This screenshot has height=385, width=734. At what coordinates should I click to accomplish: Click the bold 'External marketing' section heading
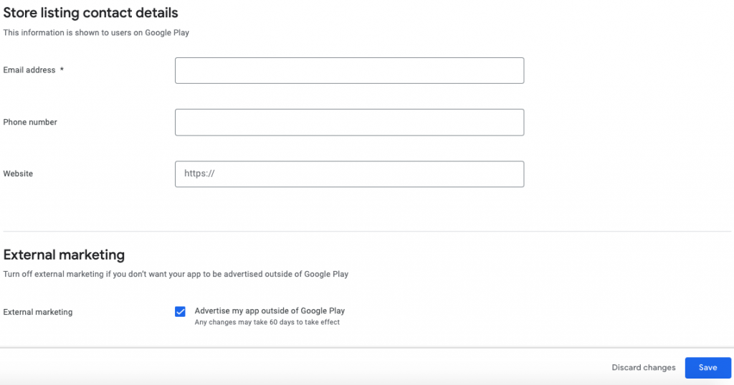pyautogui.click(x=64, y=255)
